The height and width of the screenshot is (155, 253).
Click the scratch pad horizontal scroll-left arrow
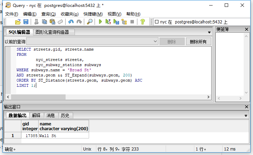pyautogui.click(x=219, y=98)
